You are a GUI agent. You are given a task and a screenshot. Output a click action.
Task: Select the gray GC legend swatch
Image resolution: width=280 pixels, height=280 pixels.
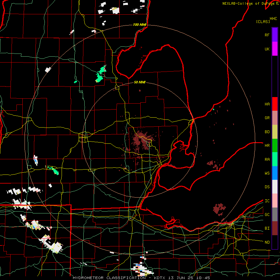point(275,214)
